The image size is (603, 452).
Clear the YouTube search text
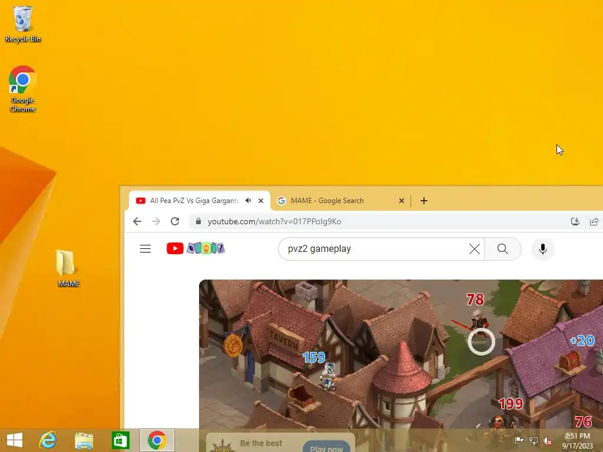coord(475,249)
